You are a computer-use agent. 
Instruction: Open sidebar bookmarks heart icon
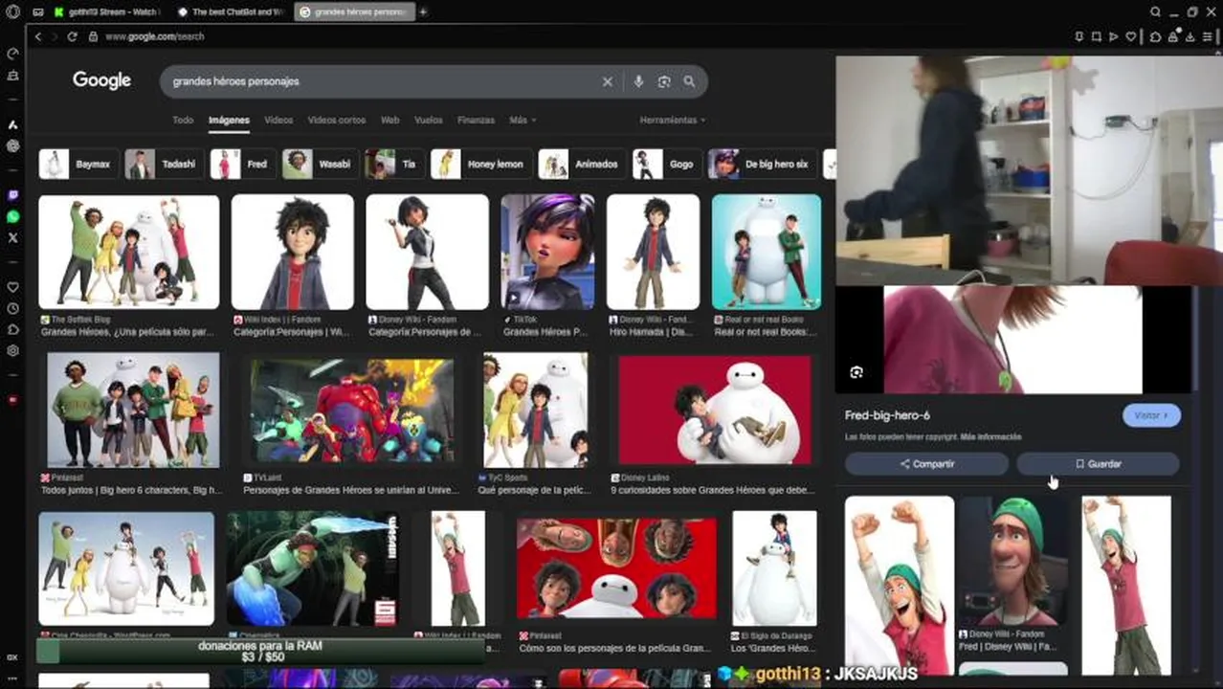point(12,287)
